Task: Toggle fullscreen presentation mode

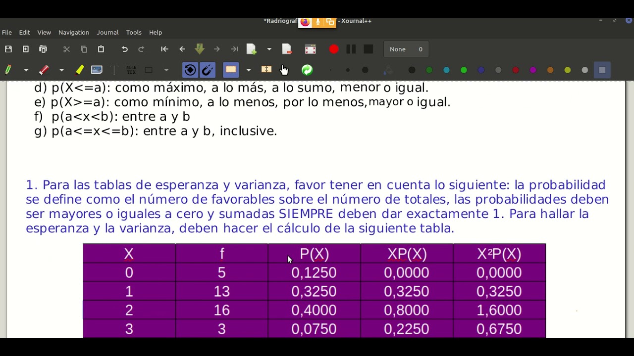Action: [310, 49]
